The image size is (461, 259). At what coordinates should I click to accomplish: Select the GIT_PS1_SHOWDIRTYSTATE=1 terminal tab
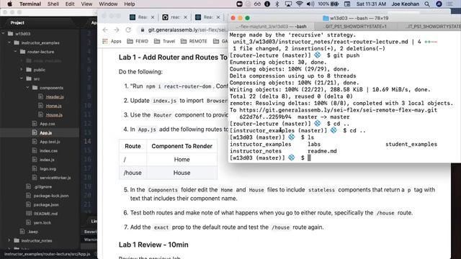(356, 27)
